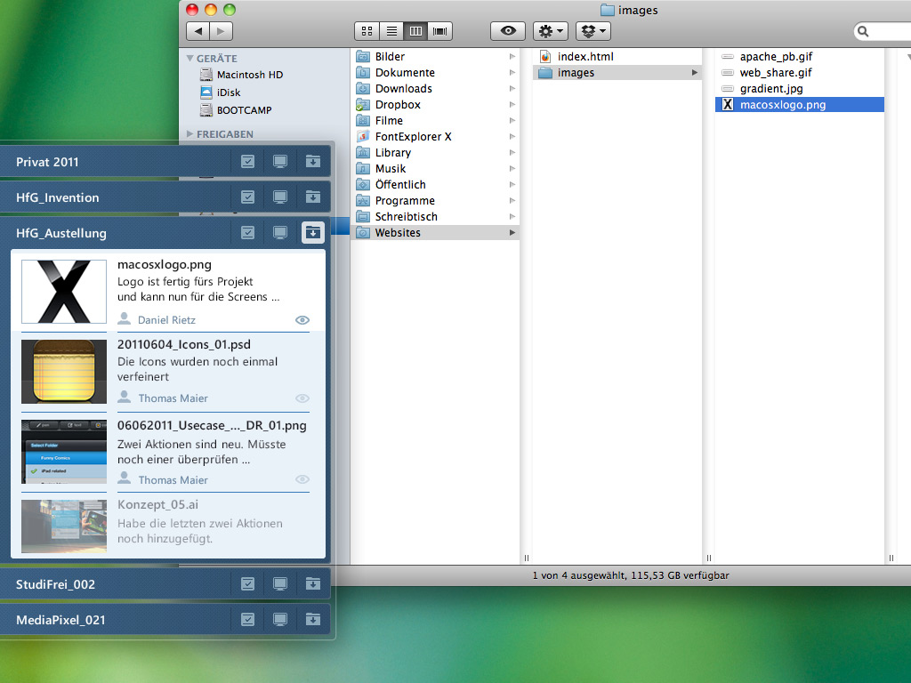Click monitor icon for HfG_Austellung
The width and height of the screenshot is (911, 683).
280,233
